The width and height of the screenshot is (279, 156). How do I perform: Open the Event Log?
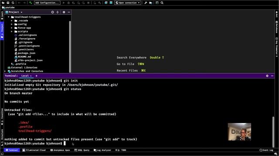coord(266,150)
